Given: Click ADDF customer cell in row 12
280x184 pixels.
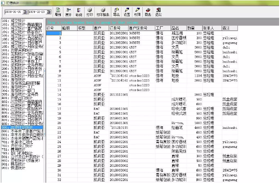Looking at the screenshot, I should [x=101, y=85].
